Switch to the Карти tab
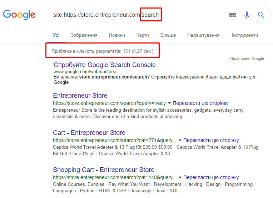Image resolution: width=273 pixels, height=198 pixels. (143, 35)
